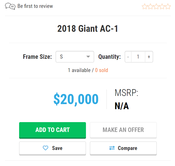Decrease quantity with minus button
The image size is (175, 166).
point(128,57)
